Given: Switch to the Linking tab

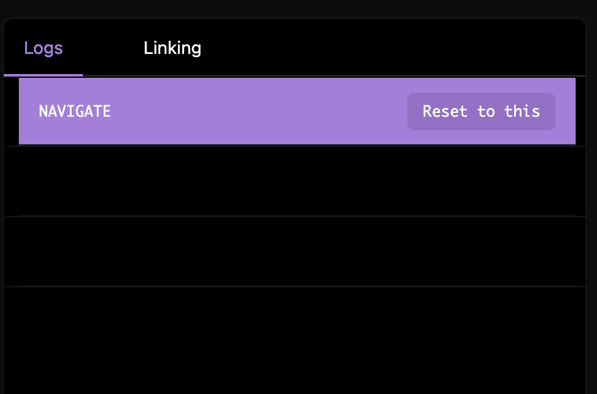Looking at the screenshot, I should (173, 48).
